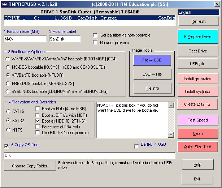
Task: Click the red Clean button
Action: point(198,133)
